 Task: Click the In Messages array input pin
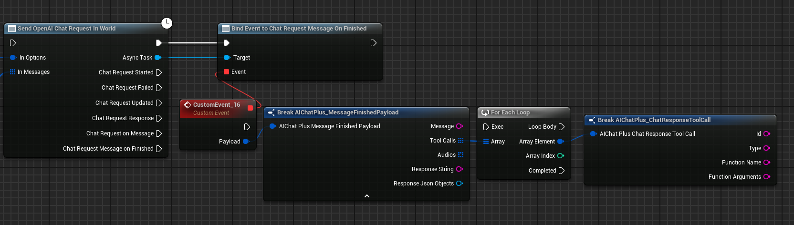13,72
